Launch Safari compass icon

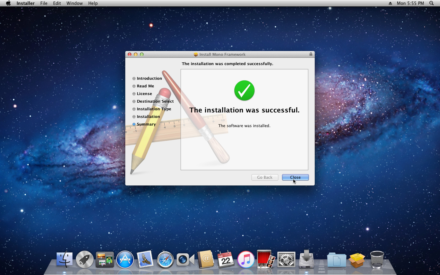click(165, 260)
